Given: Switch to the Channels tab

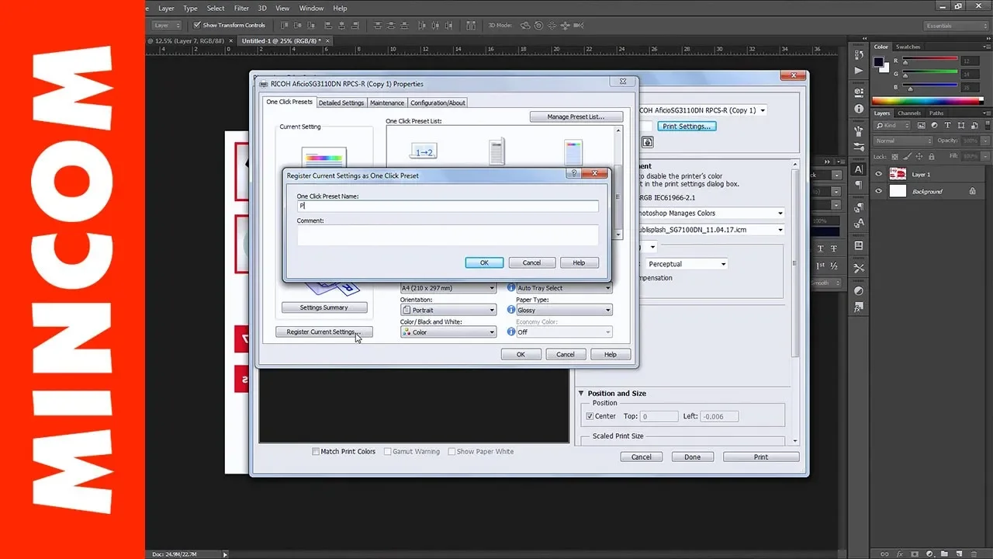Looking at the screenshot, I should coord(909,113).
